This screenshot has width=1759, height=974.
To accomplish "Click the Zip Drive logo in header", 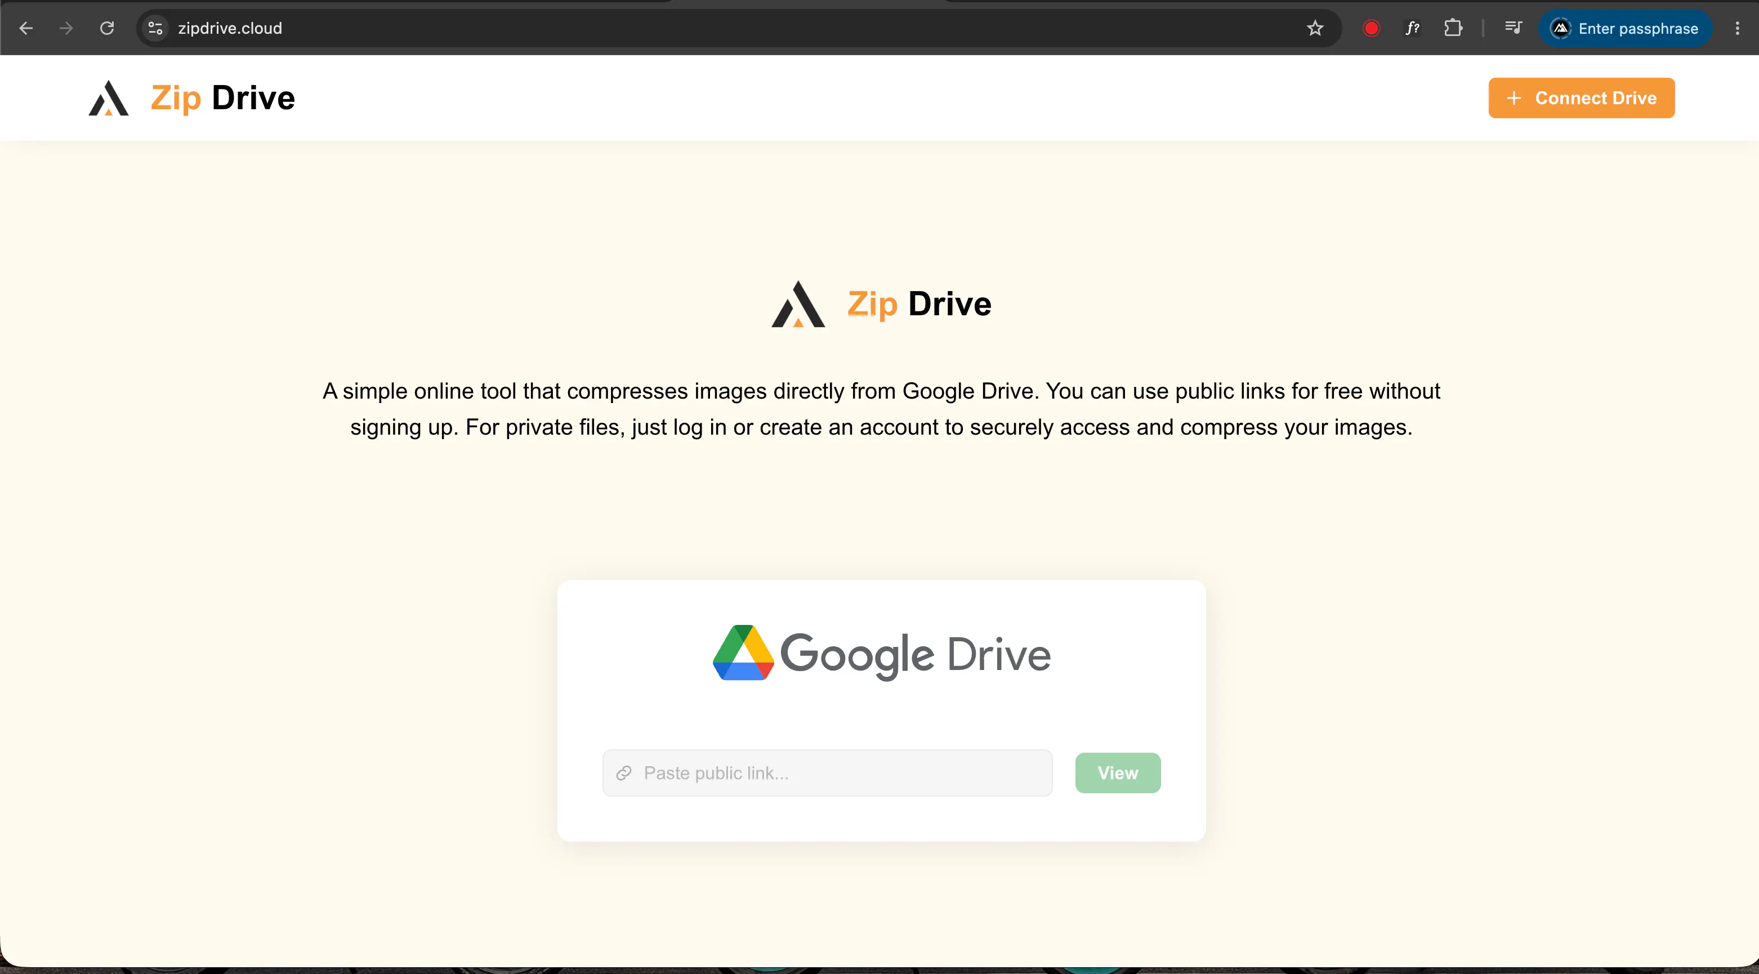I will (x=109, y=99).
